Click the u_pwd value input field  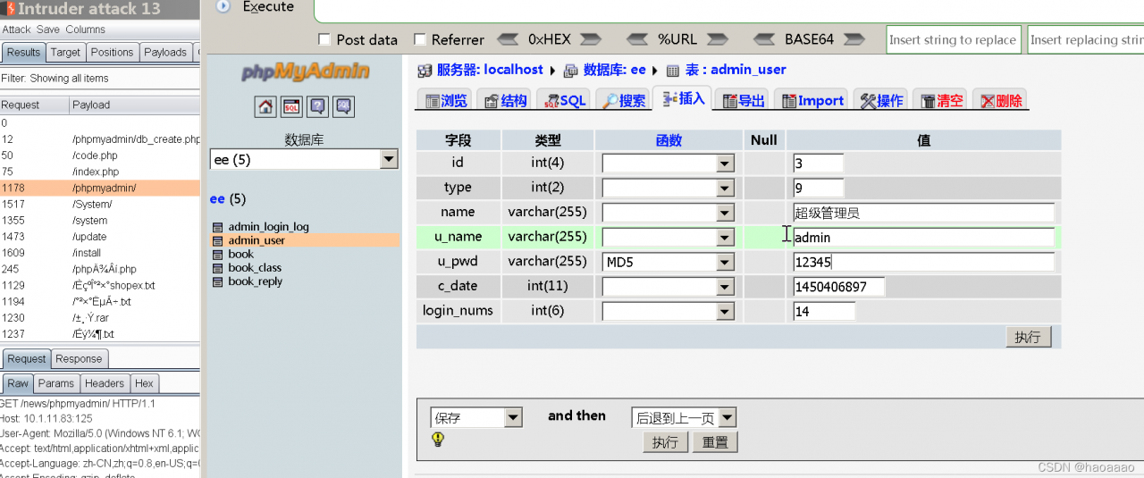923,262
